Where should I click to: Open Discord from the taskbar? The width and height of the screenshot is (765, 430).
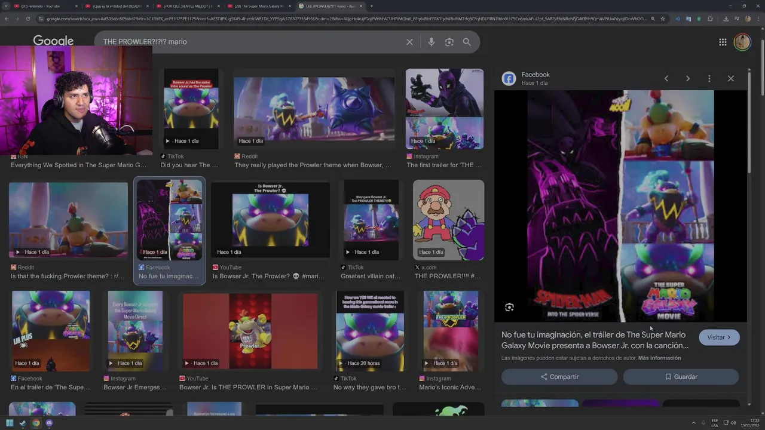click(x=49, y=423)
